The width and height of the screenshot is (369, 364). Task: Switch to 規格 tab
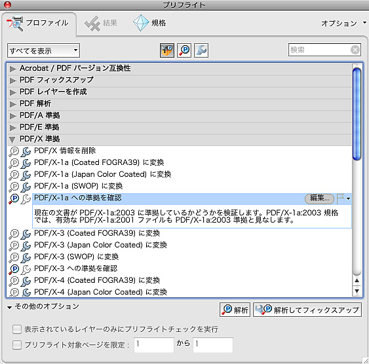point(149,23)
